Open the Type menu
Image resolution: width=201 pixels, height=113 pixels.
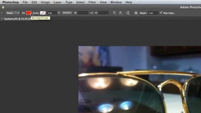click(x=69, y=2)
